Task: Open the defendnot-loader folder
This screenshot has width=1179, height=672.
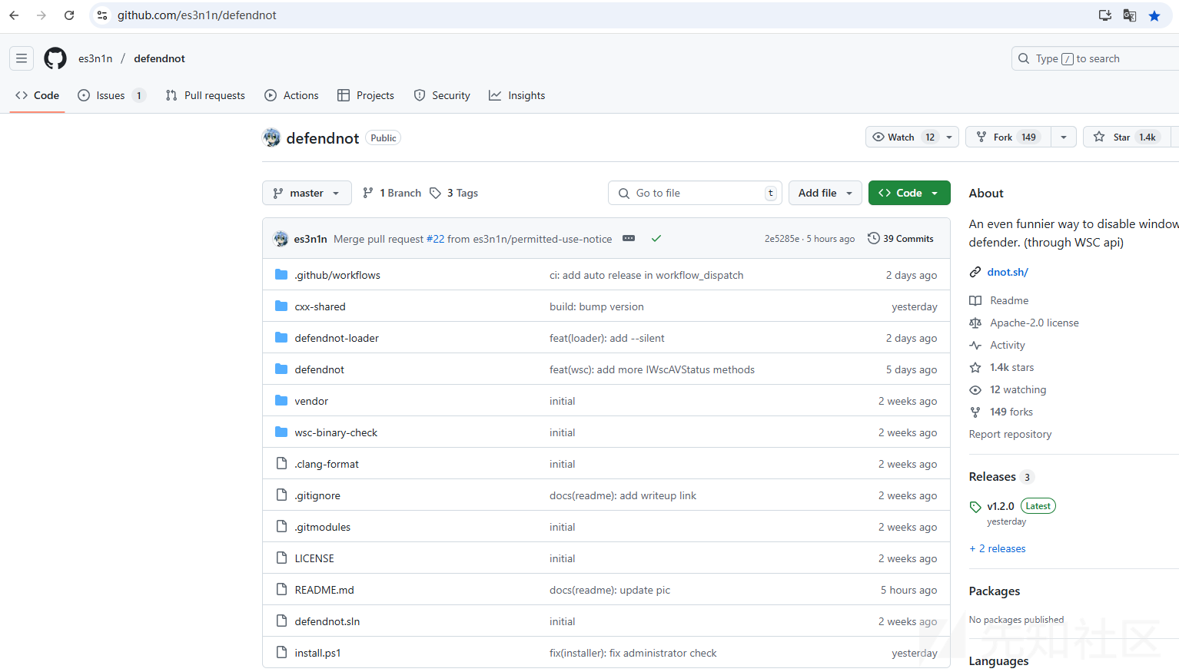Action: [337, 338]
